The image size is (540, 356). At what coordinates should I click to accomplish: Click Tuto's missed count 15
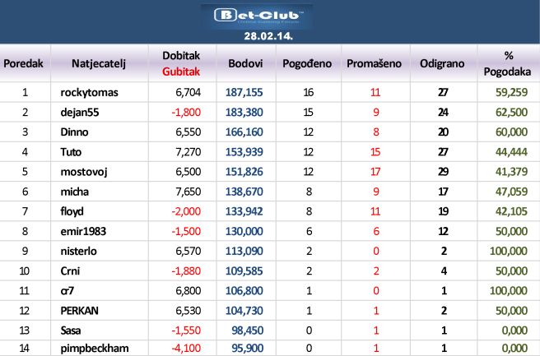(x=375, y=152)
